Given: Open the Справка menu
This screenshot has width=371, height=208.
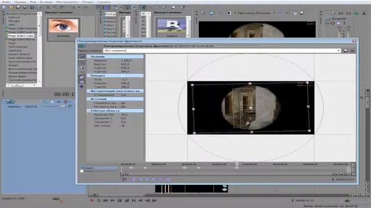Looking at the screenshot, I should coord(104,2).
